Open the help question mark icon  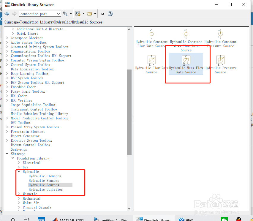point(110,14)
